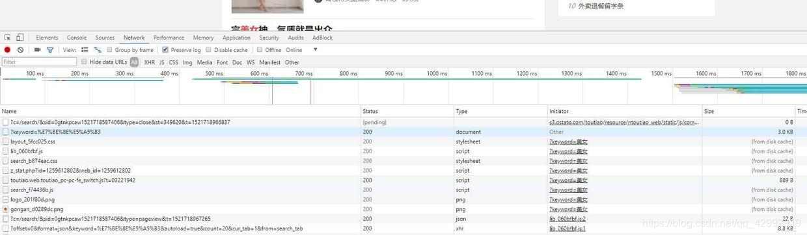The width and height of the screenshot is (807, 235).
Task: Toggle device toolbar icon
Action: [x=20, y=38]
